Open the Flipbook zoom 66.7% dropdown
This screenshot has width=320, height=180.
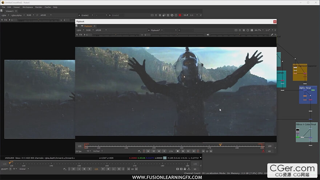[259, 30]
